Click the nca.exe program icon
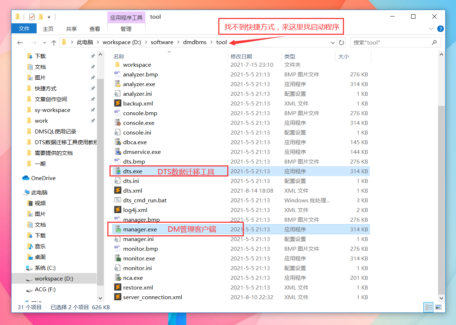This screenshot has width=456, height=325. 117,278
